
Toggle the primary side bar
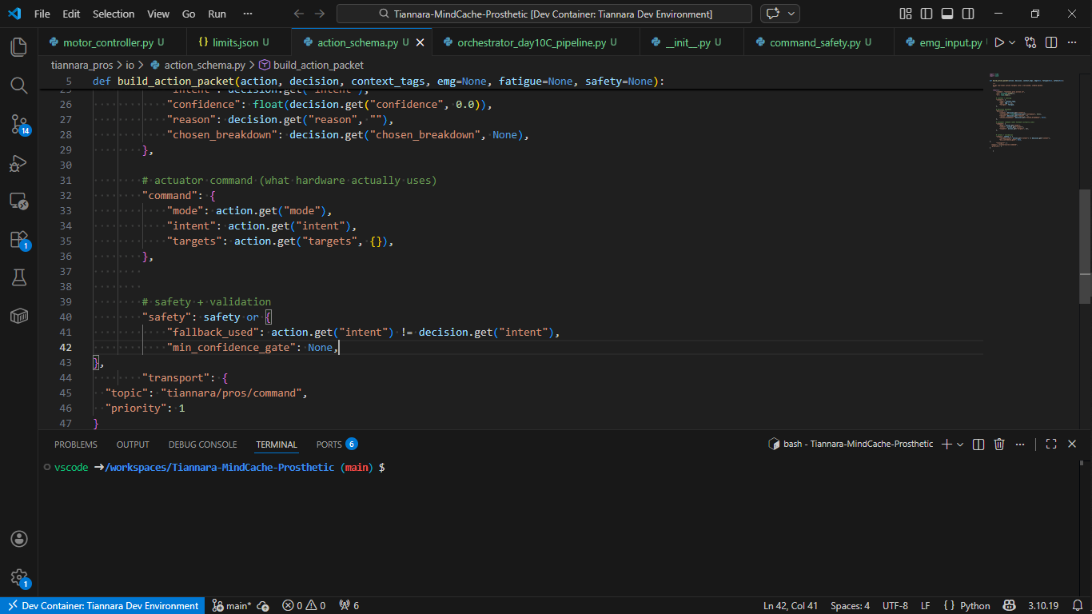point(927,14)
